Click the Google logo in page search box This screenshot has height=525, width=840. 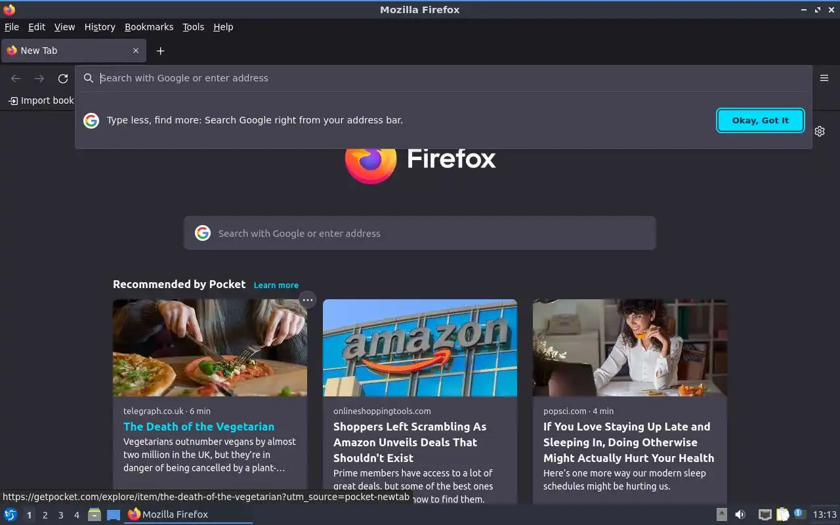203,233
